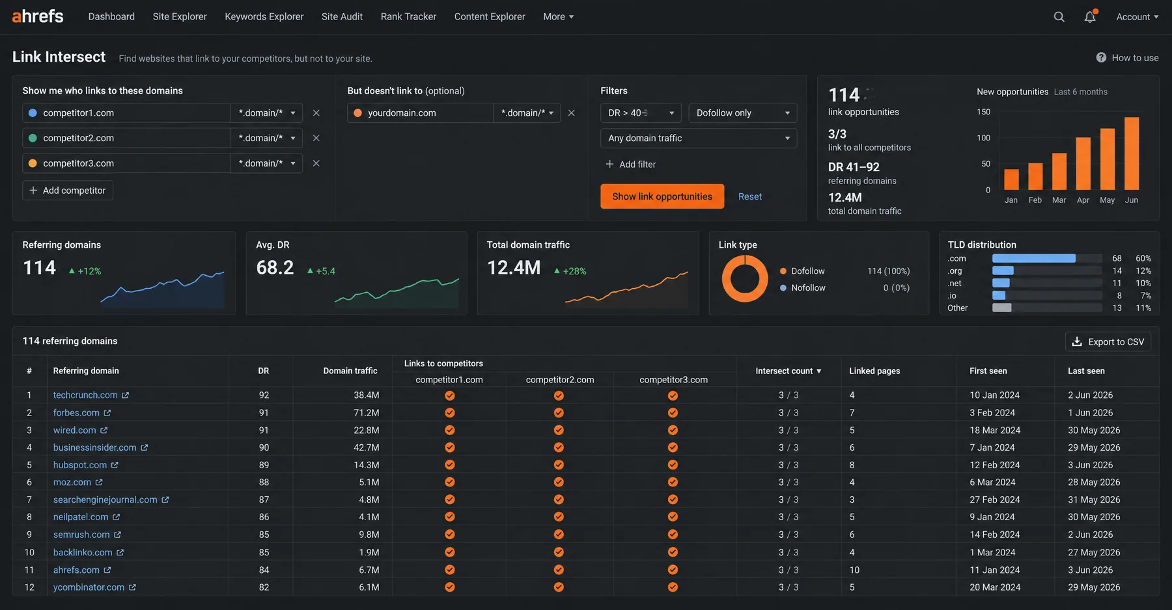Image resolution: width=1172 pixels, height=610 pixels.
Task: Expand the Account menu
Action: point(1137,17)
